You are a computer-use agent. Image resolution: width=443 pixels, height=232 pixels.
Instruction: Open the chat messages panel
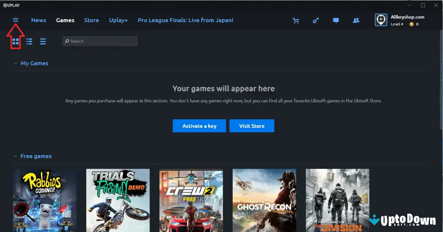click(x=336, y=20)
